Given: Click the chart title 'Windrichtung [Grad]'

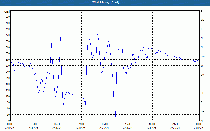Looking at the screenshot, I should pyautogui.click(x=106, y=2).
